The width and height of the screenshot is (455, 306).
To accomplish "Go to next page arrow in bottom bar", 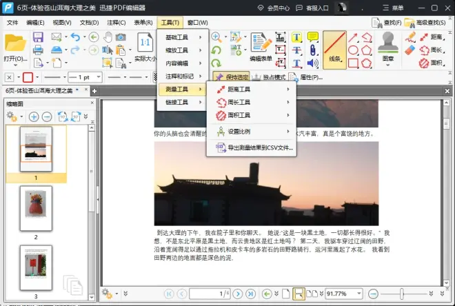I will click(236, 294).
